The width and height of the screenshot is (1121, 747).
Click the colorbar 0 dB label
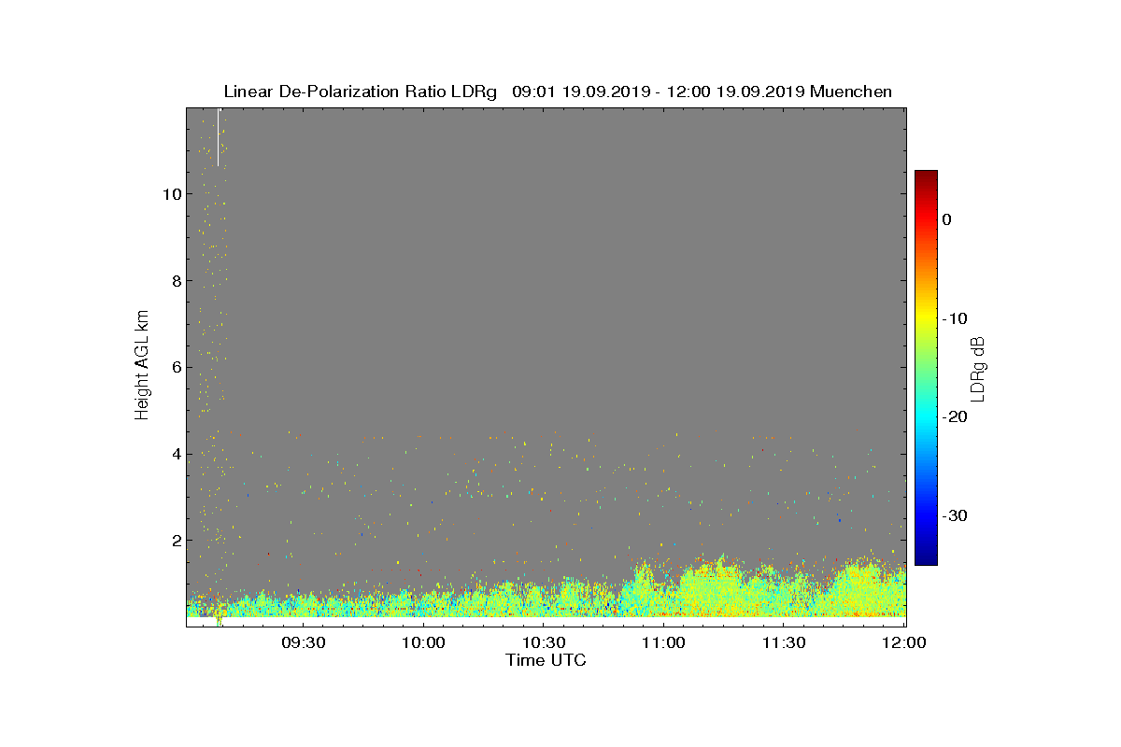click(947, 219)
